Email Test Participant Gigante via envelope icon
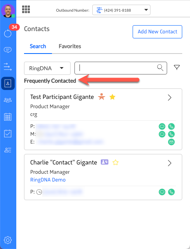190x249 pixels. pyautogui.click(x=171, y=142)
